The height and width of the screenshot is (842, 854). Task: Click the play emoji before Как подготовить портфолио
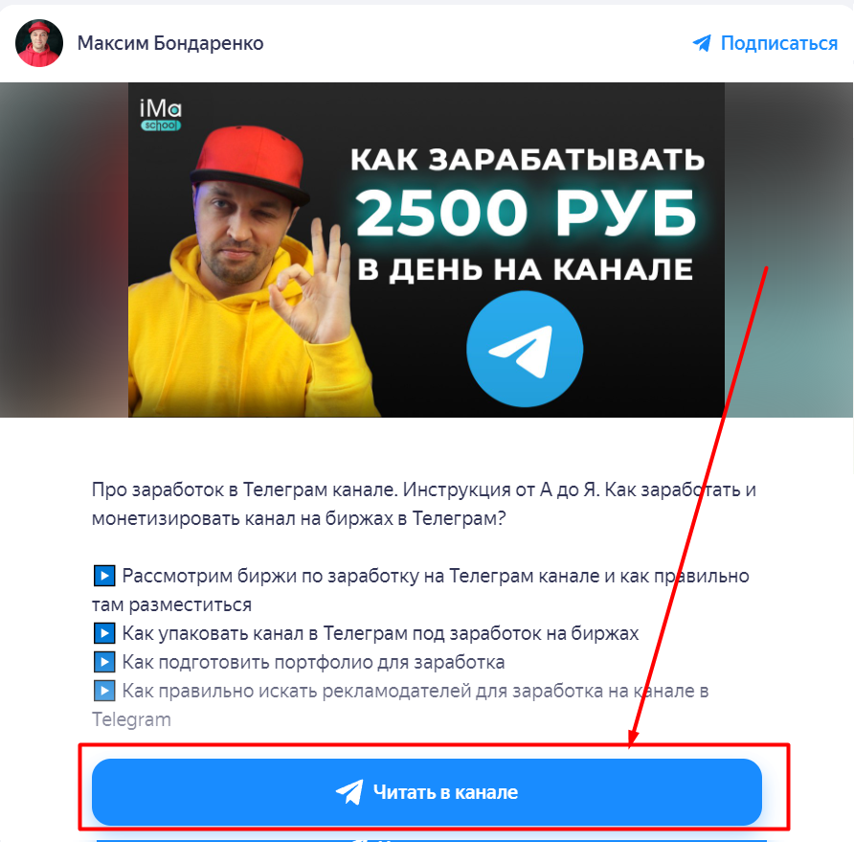(104, 662)
